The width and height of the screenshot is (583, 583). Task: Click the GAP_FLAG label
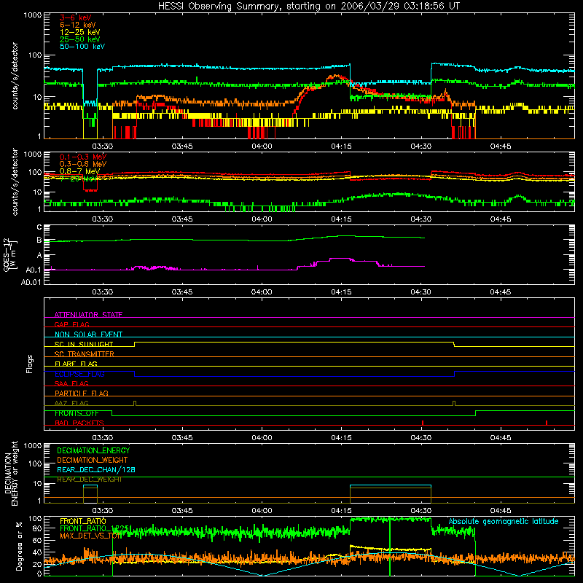pos(71,324)
